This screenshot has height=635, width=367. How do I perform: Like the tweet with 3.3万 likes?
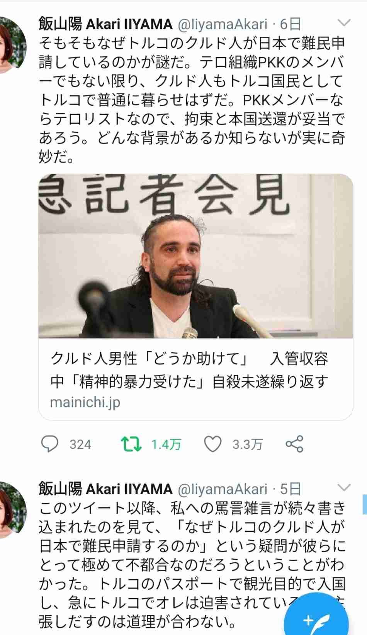[x=212, y=444]
